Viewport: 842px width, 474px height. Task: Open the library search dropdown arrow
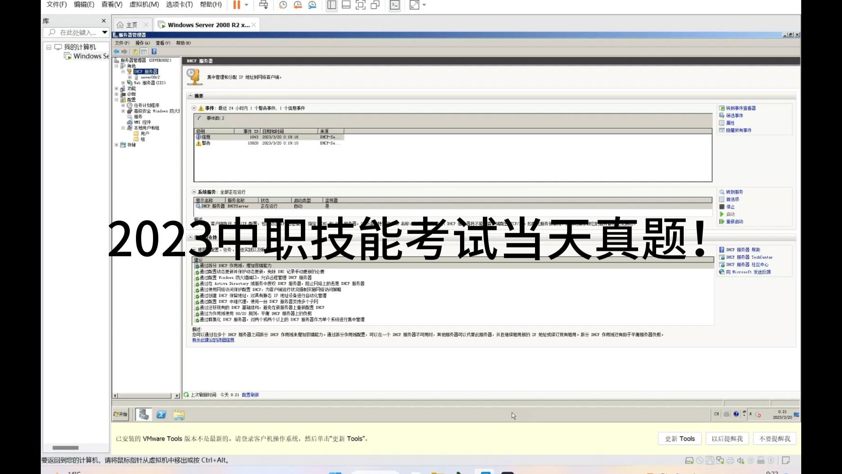pyautogui.click(x=104, y=32)
